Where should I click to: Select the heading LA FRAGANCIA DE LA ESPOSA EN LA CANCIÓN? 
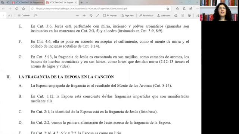(x=66, y=77)
